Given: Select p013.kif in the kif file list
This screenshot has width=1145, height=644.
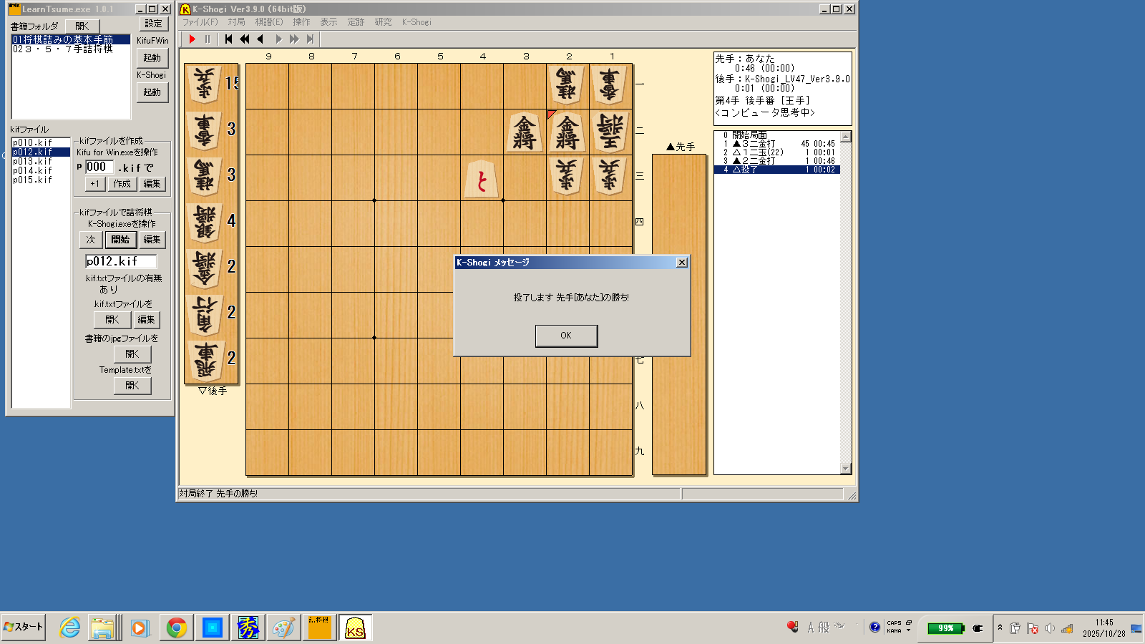Looking at the screenshot, I should coord(33,162).
